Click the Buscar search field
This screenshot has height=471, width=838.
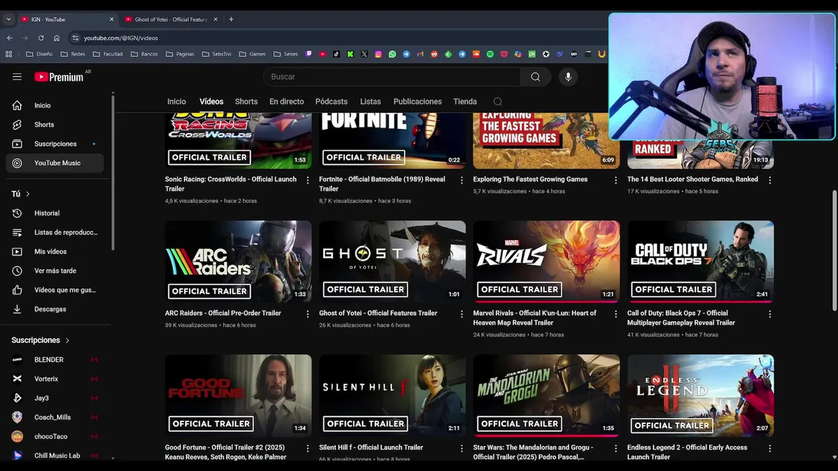[393, 77]
